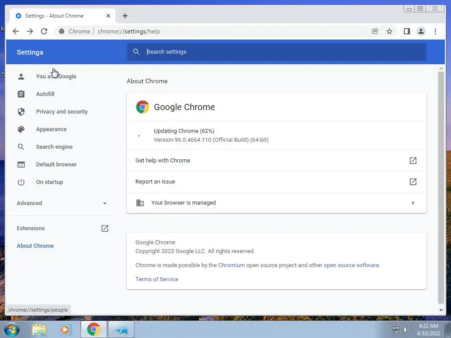Click Report an issue row

pos(277,182)
